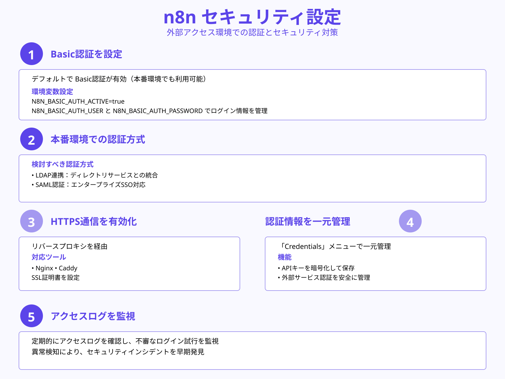Click the 検討すべき認証方式 label
The image size is (505, 379).
pos(62,164)
